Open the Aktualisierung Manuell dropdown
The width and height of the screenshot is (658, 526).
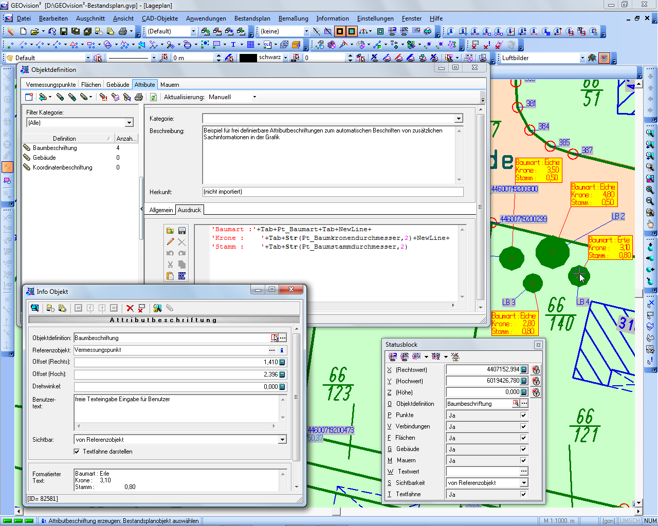click(x=254, y=97)
